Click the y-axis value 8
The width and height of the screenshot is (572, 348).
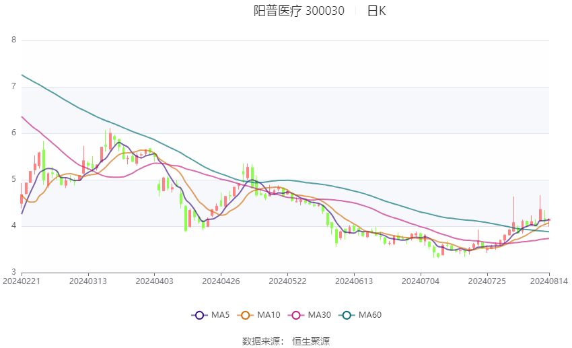[x=14, y=40]
